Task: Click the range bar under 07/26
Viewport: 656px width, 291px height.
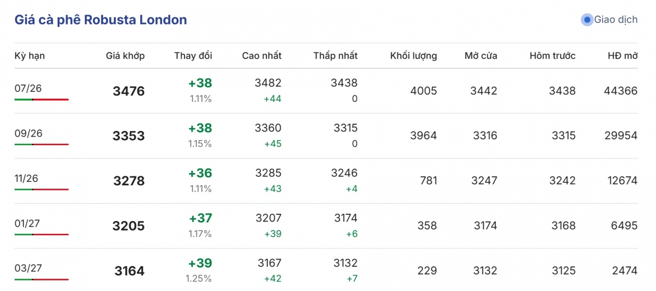Action: pyautogui.click(x=41, y=100)
